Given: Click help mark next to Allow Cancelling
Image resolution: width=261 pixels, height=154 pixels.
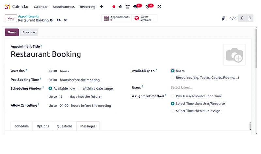Looking at the screenshot, I should tap(38, 104).
